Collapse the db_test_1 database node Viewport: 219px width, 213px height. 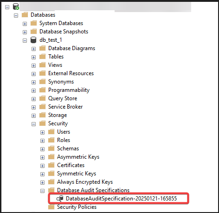25,40
